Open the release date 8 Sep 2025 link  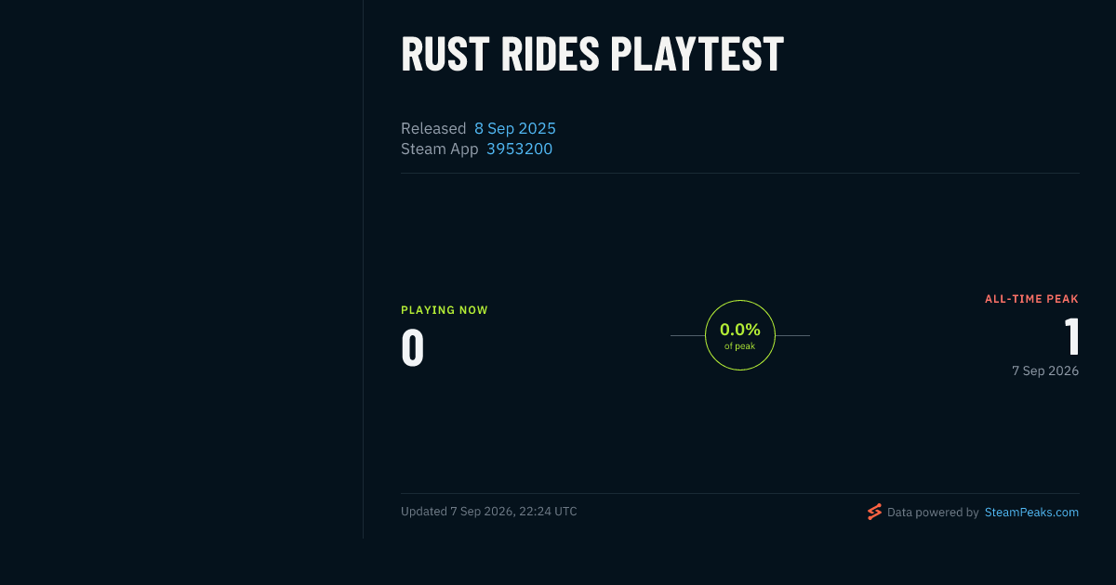point(515,129)
